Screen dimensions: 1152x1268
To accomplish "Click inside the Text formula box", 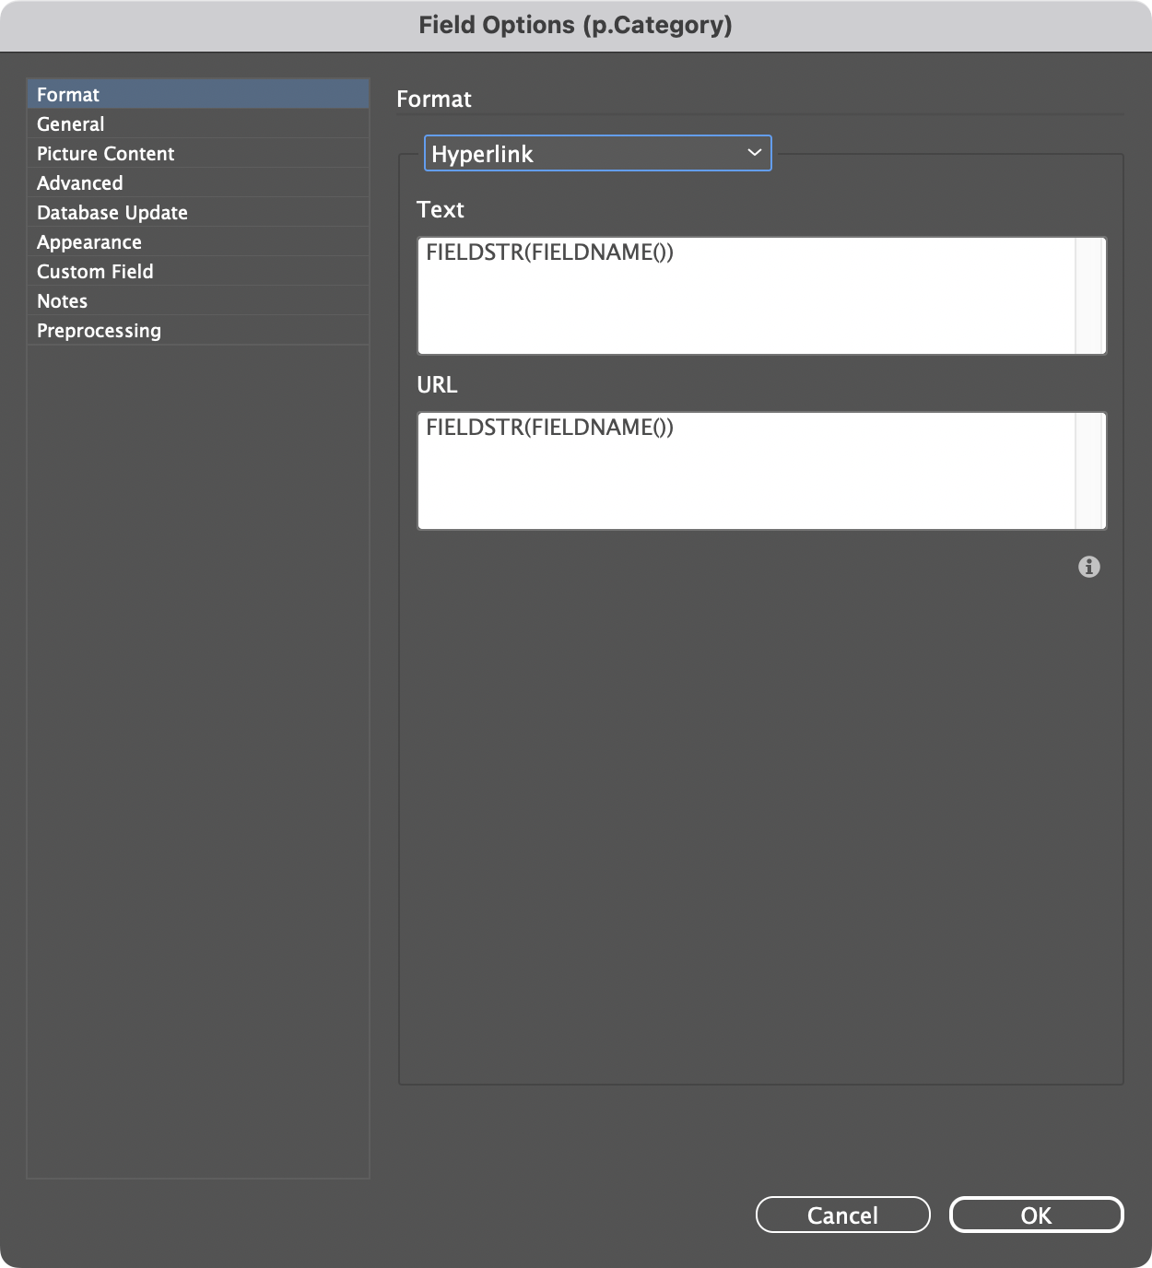I will 746,296.
